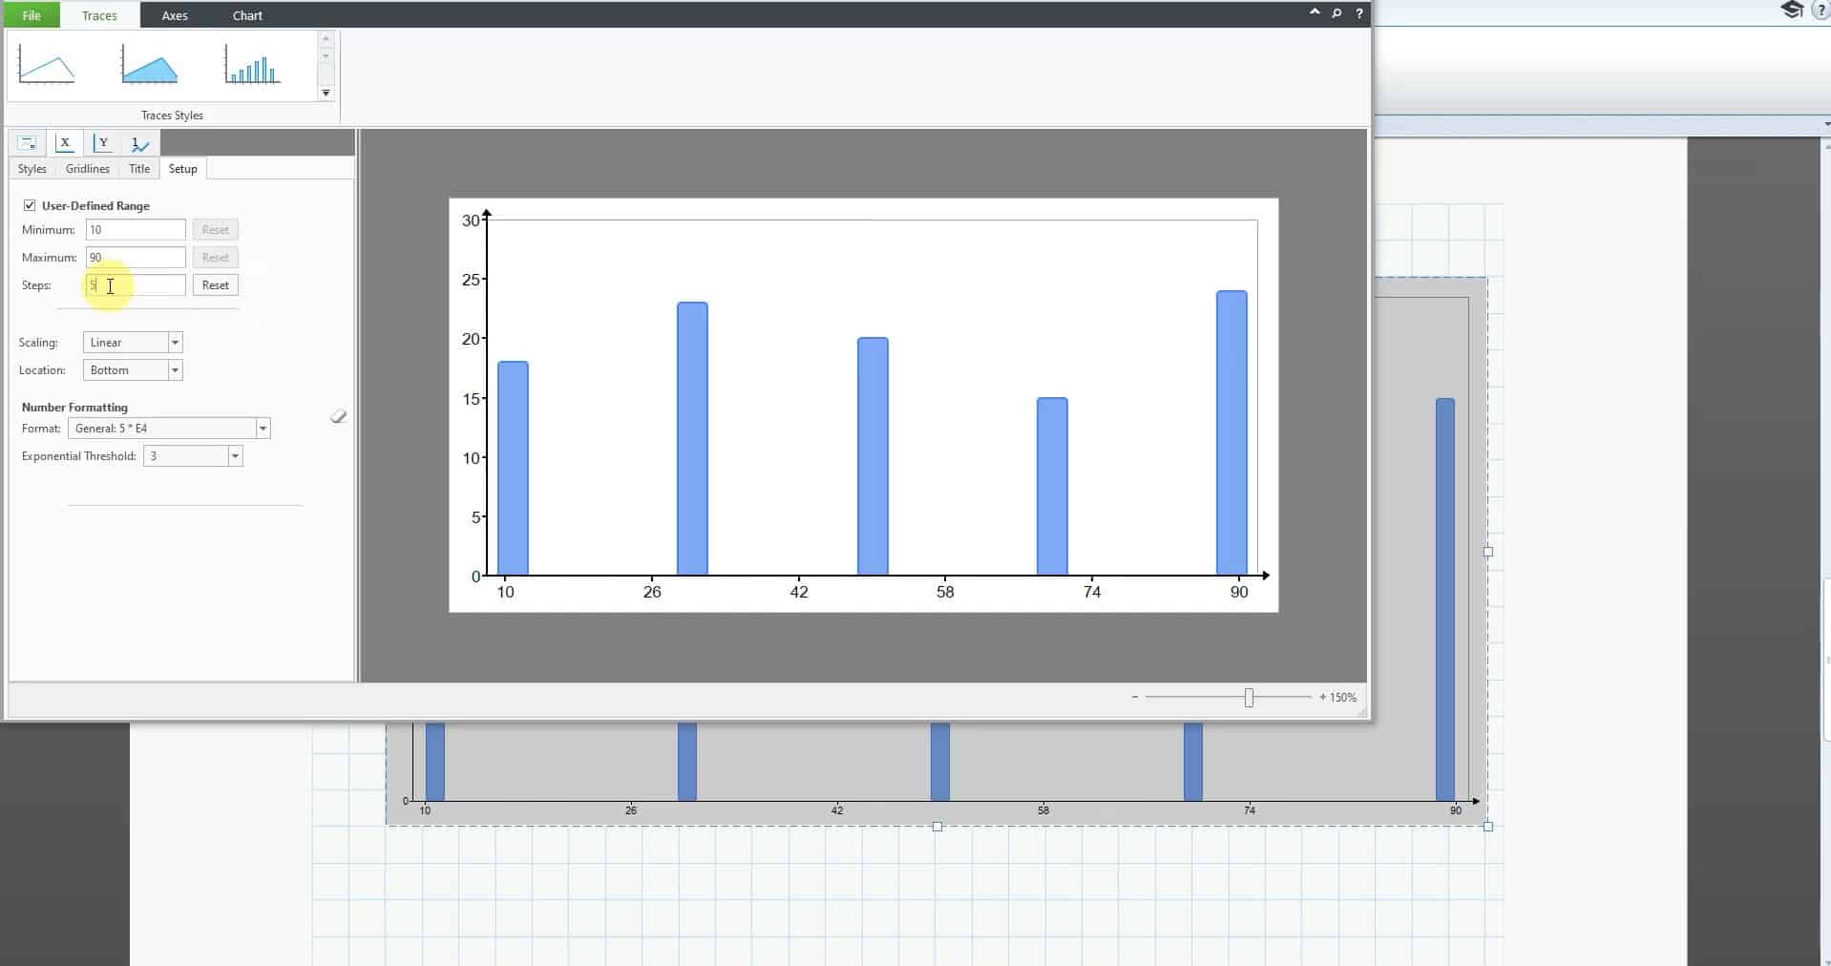Choose the bar chart trace style

click(251, 66)
